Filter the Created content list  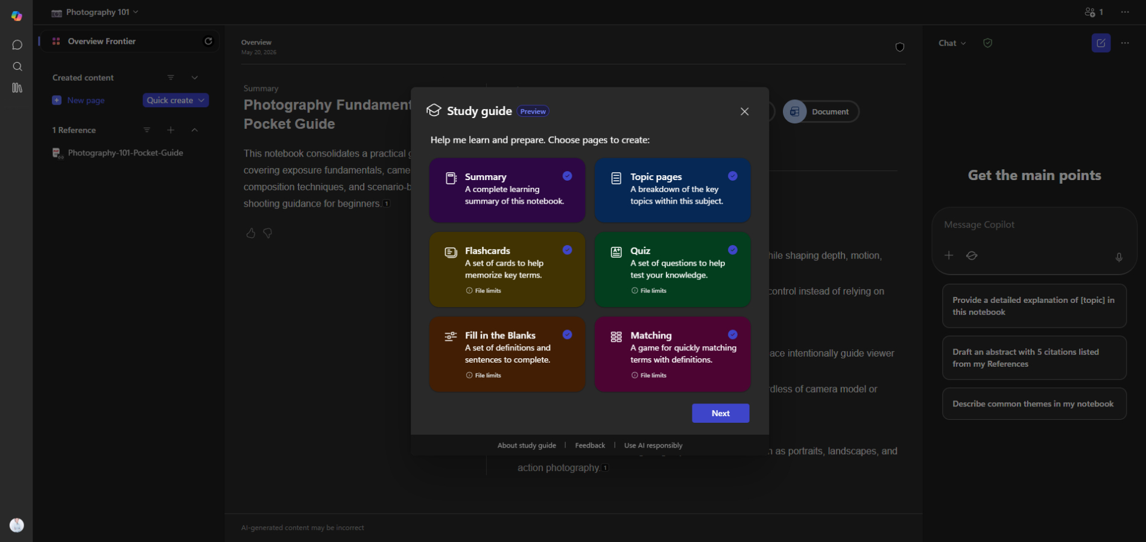pos(171,78)
